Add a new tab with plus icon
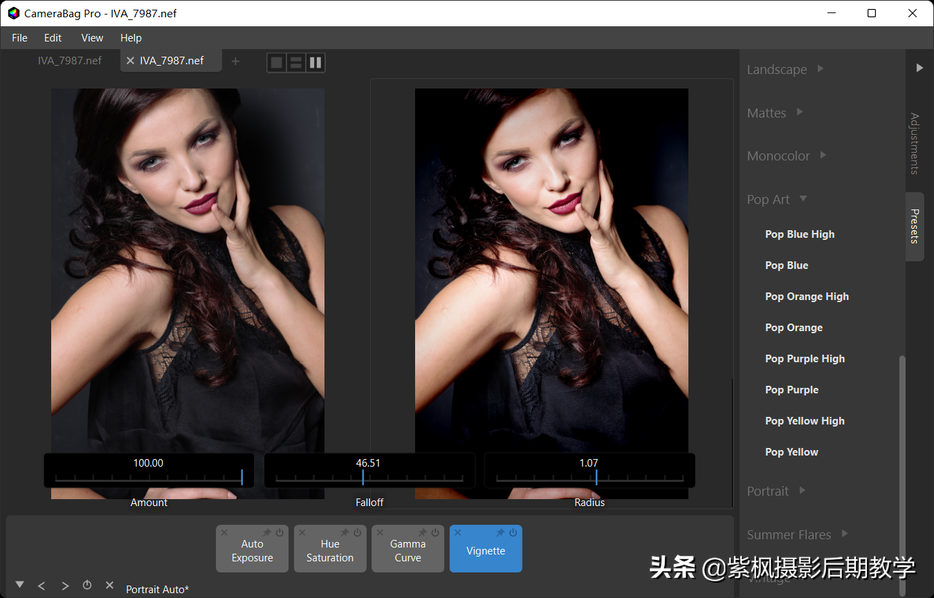 coord(235,62)
